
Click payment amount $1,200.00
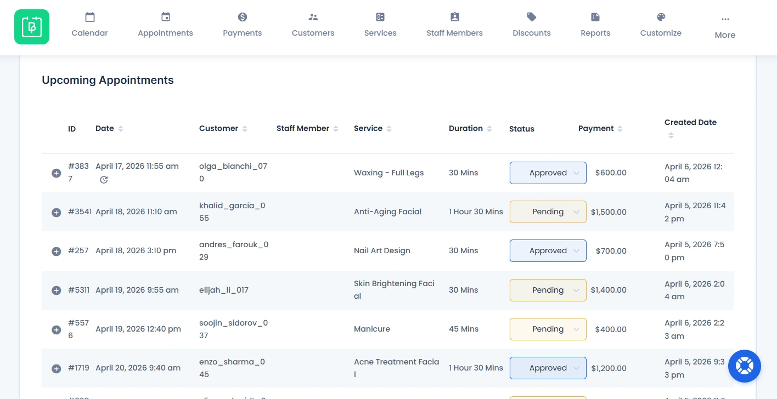click(x=609, y=368)
